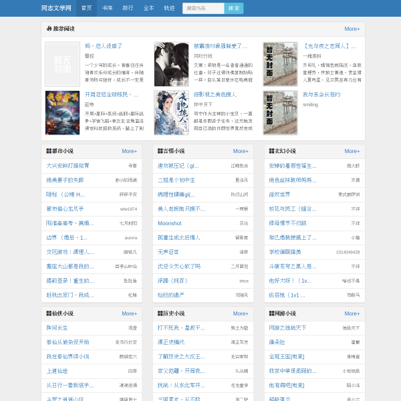Open the 轨迹 navigation tab
This screenshot has width=401, height=401.
[169, 8]
